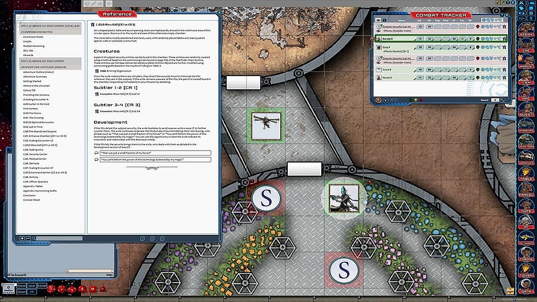
Task: Pick the red d6 die
Action: click(92, 289)
